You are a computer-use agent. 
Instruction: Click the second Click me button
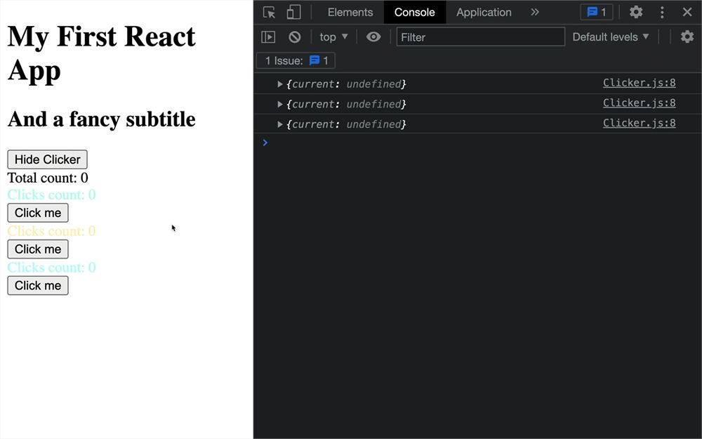pyautogui.click(x=38, y=249)
